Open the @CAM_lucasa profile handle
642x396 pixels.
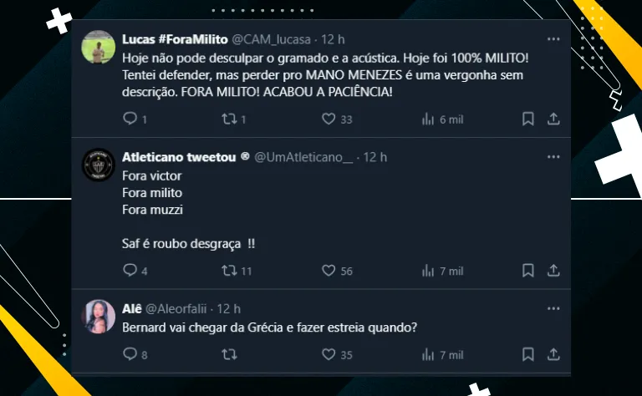[x=272, y=39]
